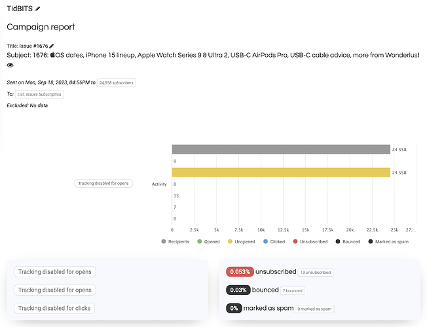427x327 pixels.
Task: Toggle Unsubscribed series in chart legend
Action: tap(310, 241)
